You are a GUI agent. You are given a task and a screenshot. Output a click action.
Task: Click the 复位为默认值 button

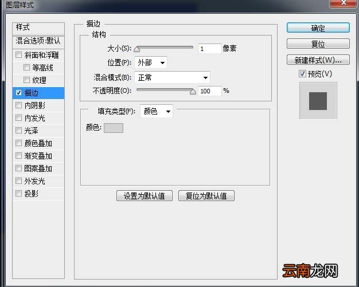[x=206, y=196]
